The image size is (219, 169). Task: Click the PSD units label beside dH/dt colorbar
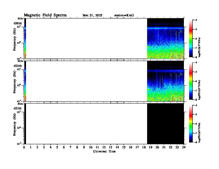click(199, 47)
